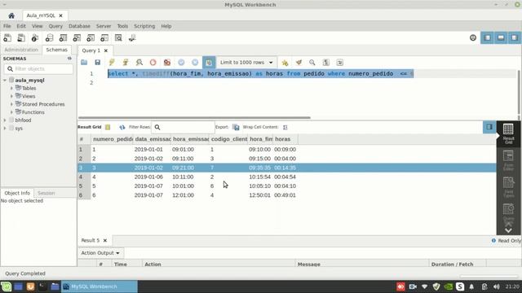
Task: Toggle result side panel button
Action: point(489,127)
